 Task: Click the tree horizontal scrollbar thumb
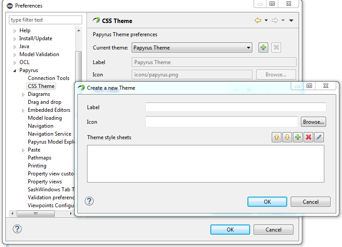coord(35,213)
